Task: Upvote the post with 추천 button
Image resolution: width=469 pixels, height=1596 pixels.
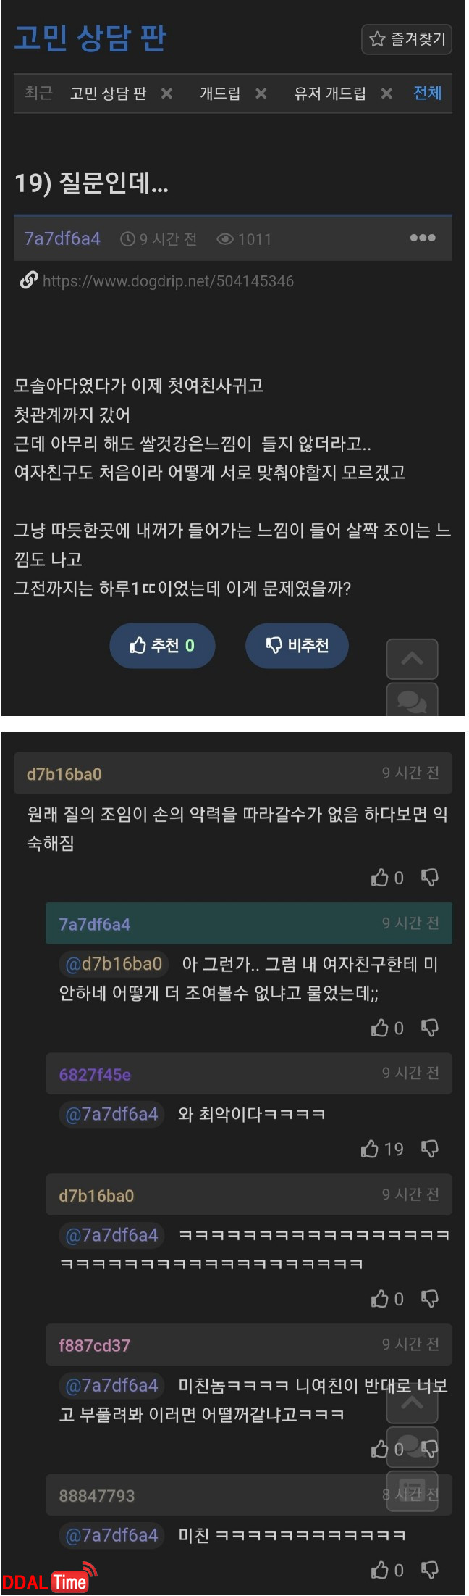Action: 162,645
